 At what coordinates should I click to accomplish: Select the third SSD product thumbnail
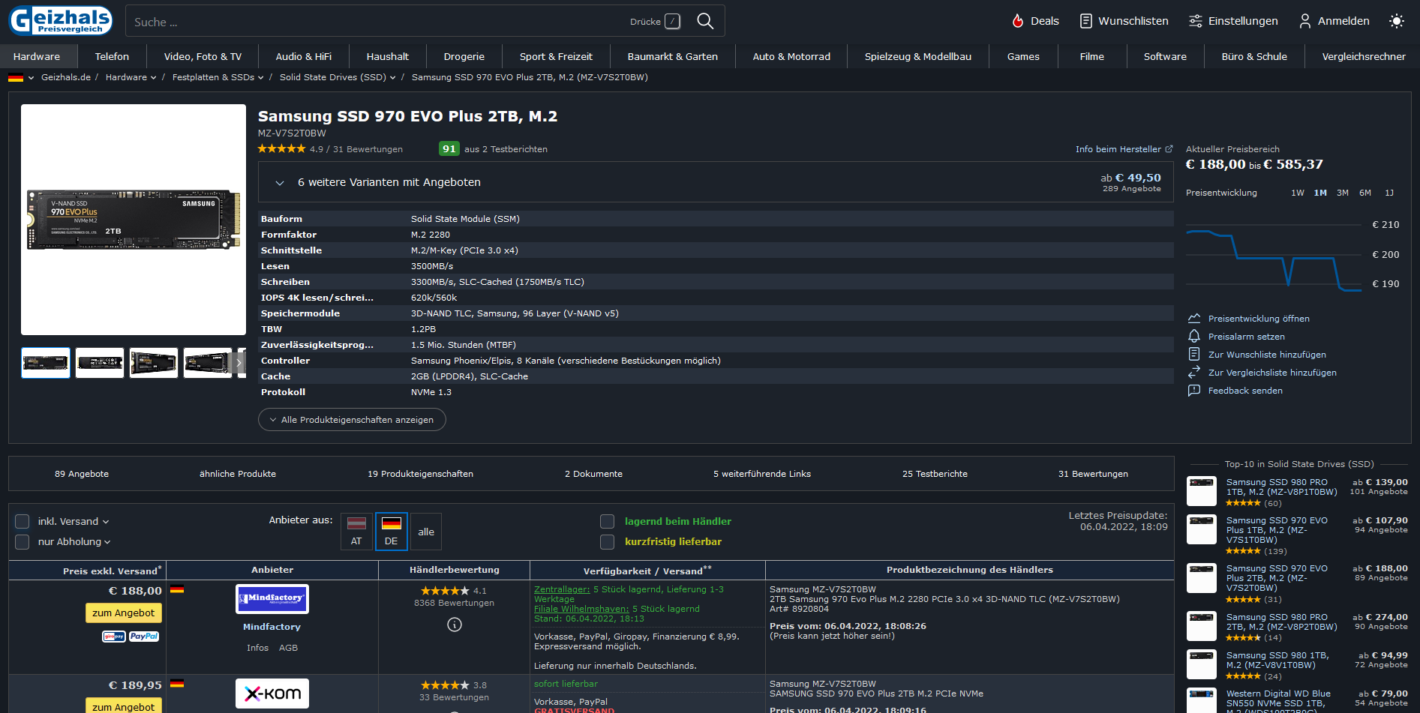[x=154, y=363]
